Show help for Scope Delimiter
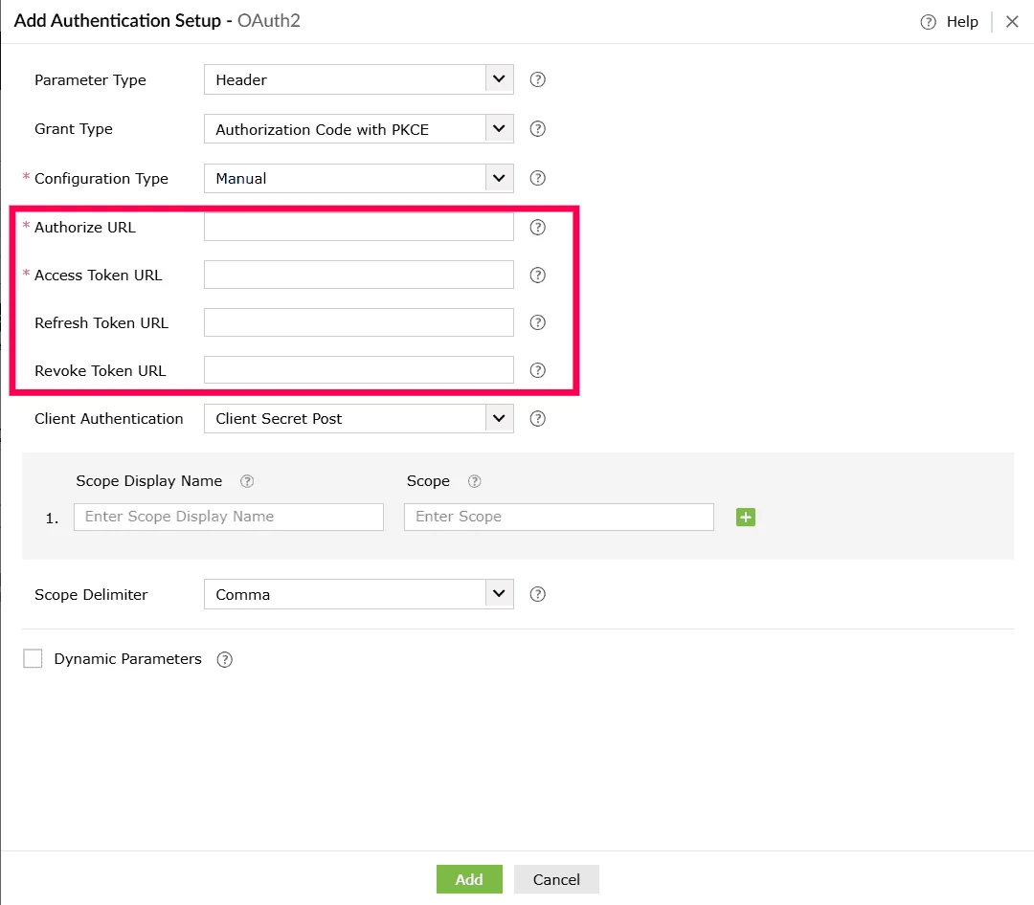Screen dimensions: 1034x905 click(x=537, y=594)
